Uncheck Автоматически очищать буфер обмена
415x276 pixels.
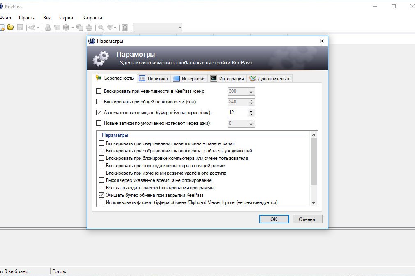99,113
